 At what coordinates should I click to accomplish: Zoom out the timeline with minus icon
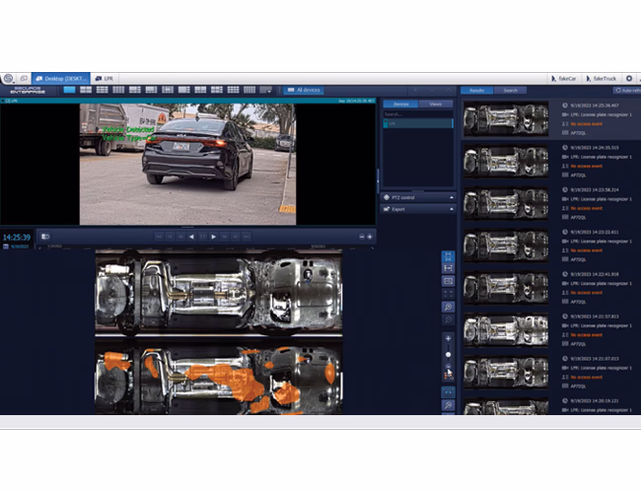pos(361,237)
